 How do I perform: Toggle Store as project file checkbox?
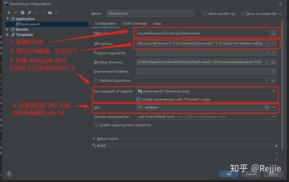[x=243, y=14]
